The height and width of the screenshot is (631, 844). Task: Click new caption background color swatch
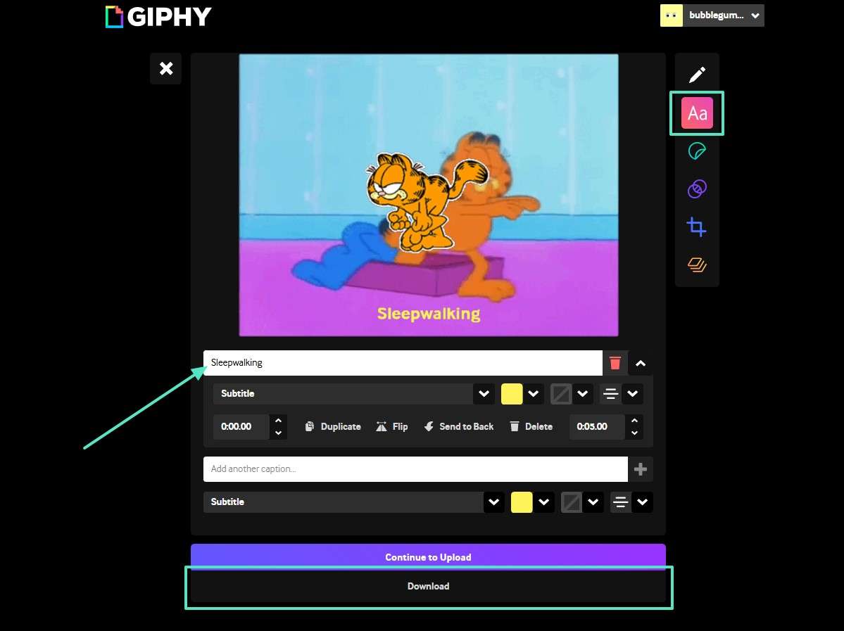click(x=571, y=502)
